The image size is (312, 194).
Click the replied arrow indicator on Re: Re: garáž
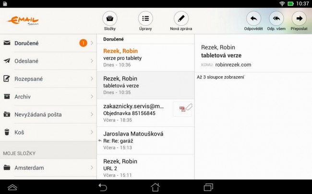tap(100, 141)
